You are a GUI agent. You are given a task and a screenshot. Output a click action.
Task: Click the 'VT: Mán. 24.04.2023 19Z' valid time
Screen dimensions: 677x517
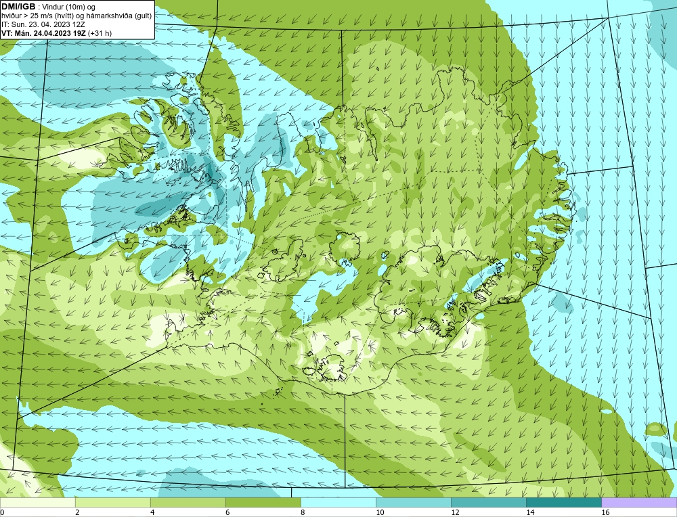(43, 33)
